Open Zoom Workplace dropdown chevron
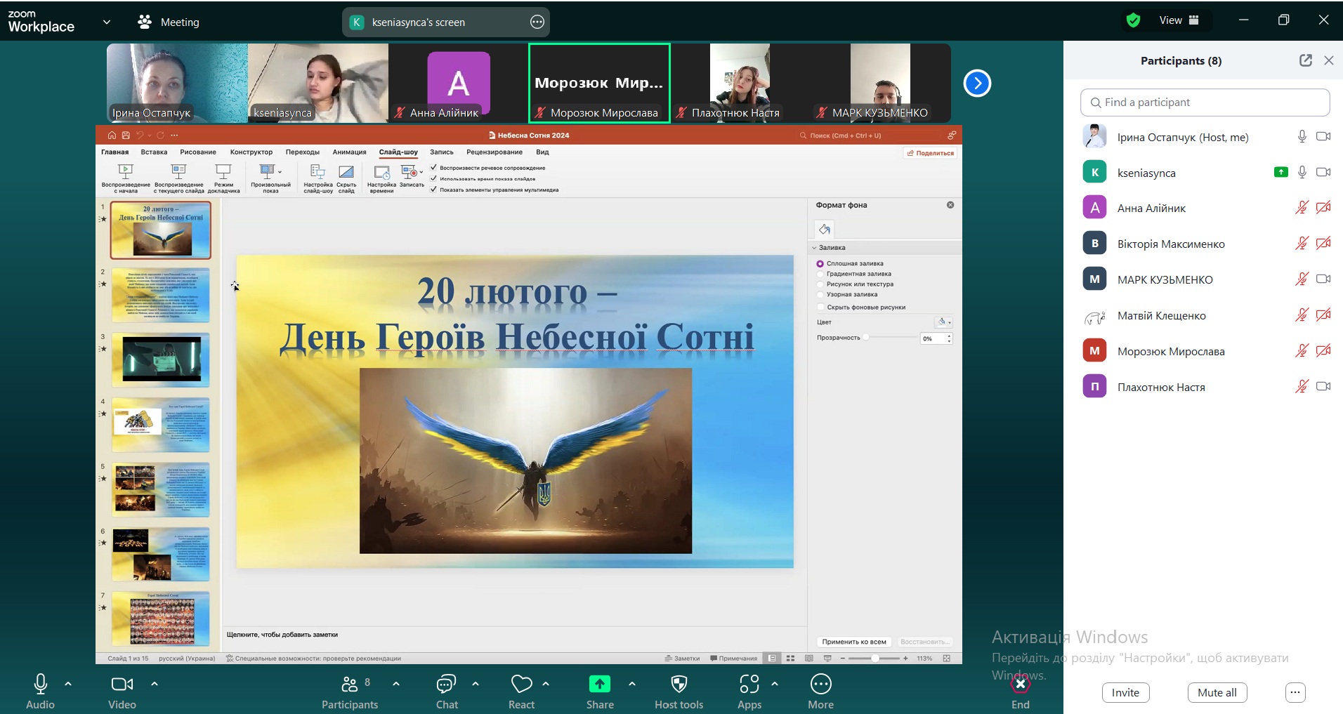Viewport: 1343px width, 714px height. tap(107, 22)
